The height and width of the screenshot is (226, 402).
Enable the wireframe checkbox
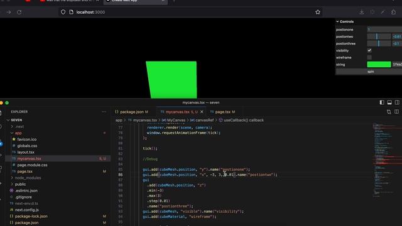369,57
